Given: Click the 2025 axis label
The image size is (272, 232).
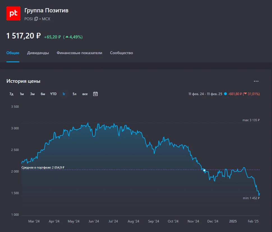Looking at the screenshot, I should tap(233, 221).
